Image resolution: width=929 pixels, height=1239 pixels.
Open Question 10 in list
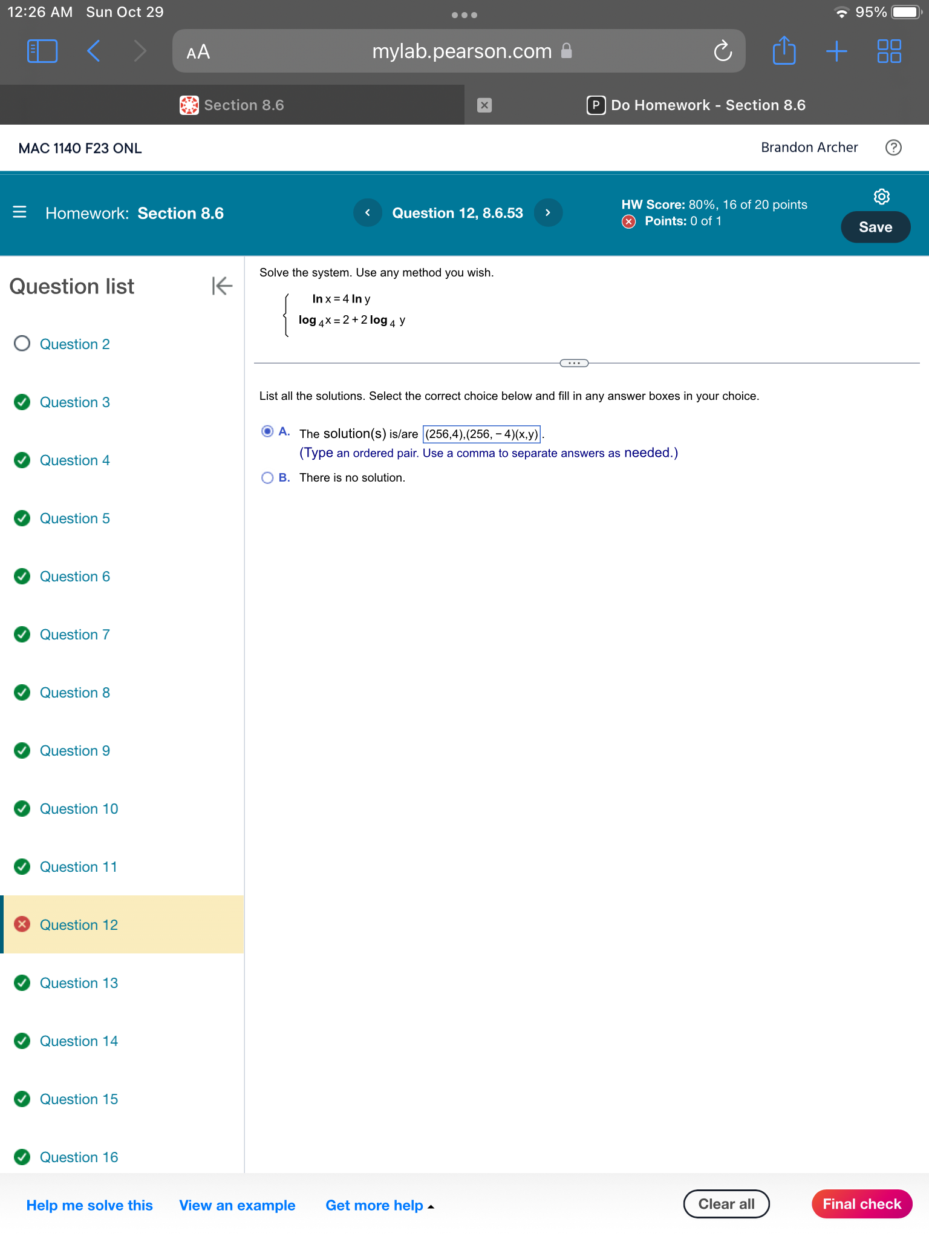pos(79,809)
